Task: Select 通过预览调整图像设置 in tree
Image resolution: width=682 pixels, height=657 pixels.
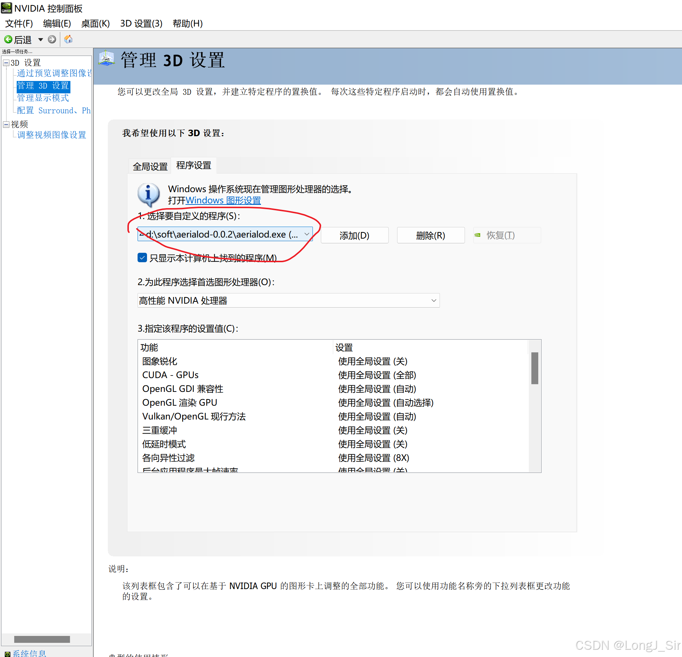Action: [x=54, y=73]
